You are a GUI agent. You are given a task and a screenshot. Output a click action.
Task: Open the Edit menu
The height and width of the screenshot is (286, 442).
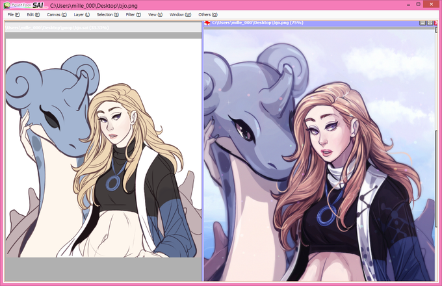(x=33, y=15)
